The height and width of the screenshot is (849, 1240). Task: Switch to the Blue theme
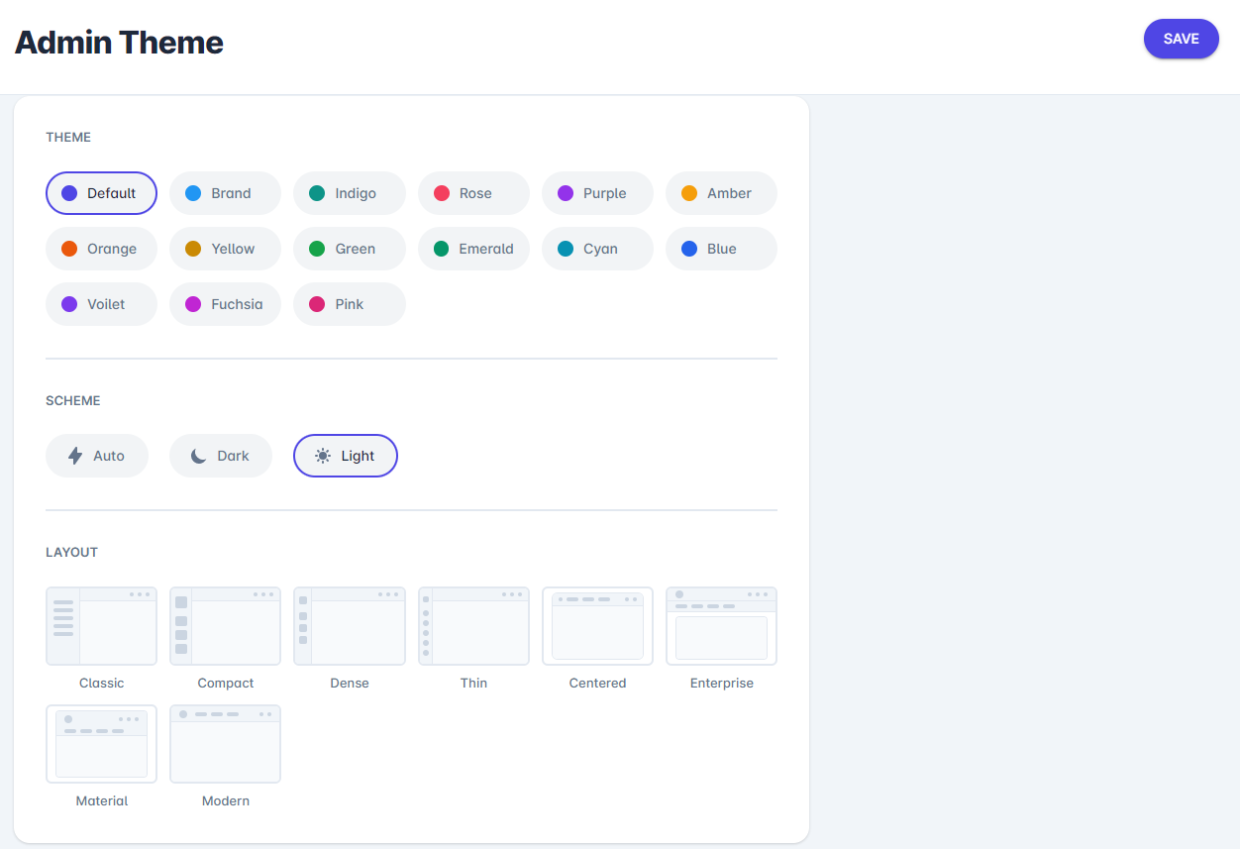721,249
